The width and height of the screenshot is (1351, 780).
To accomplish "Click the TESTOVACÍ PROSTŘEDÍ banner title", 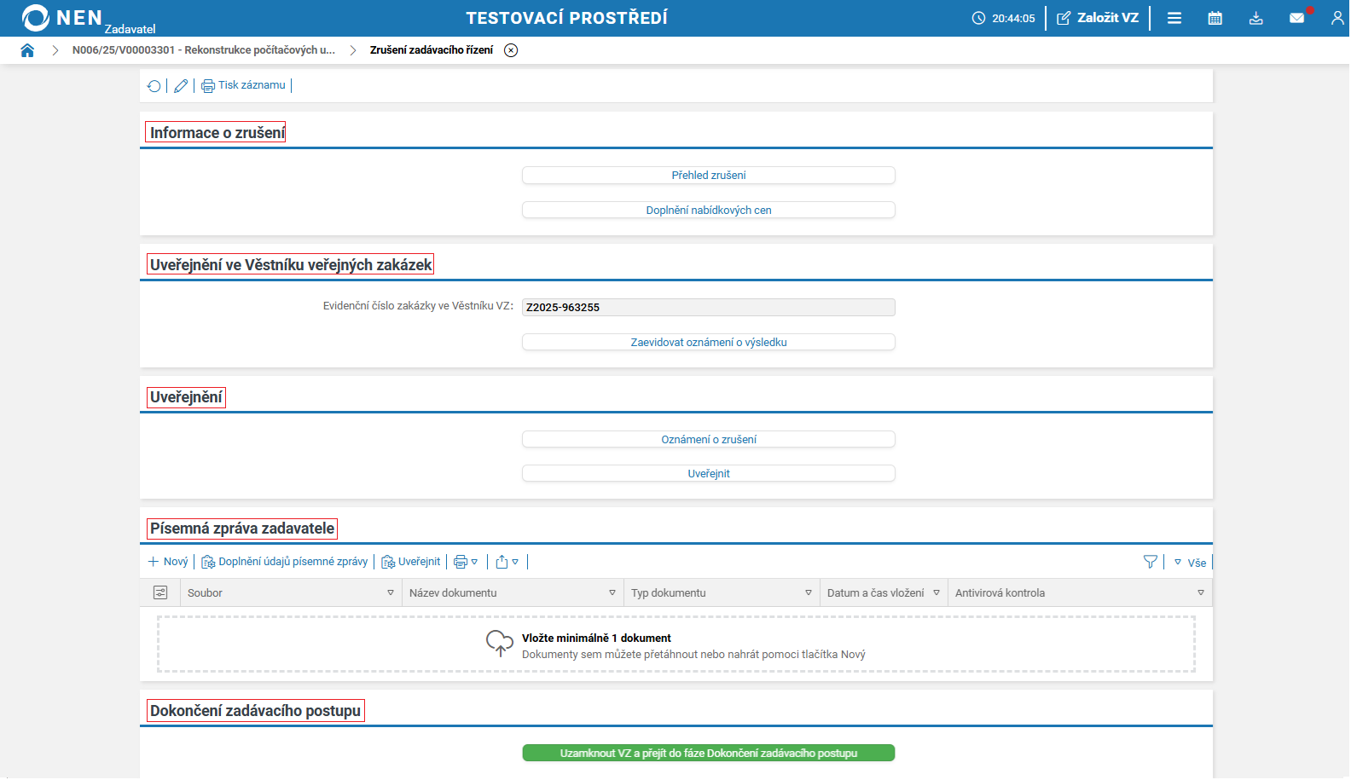I will (x=567, y=18).
